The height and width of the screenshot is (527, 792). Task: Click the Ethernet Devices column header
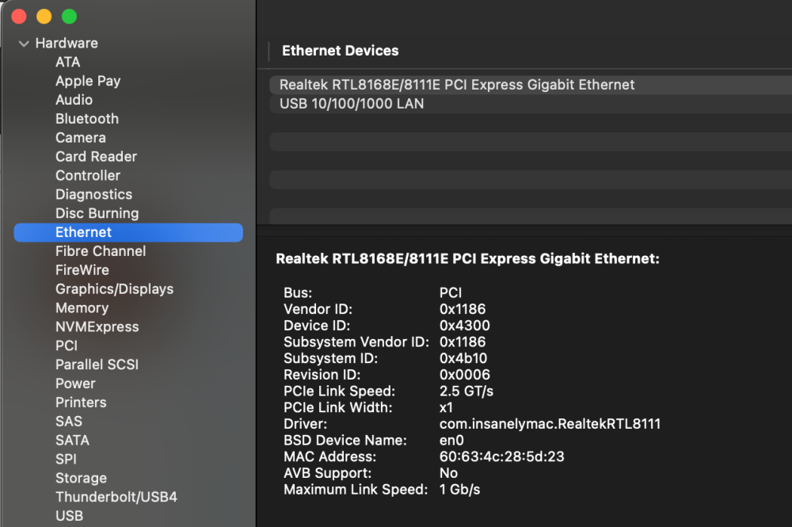click(340, 51)
